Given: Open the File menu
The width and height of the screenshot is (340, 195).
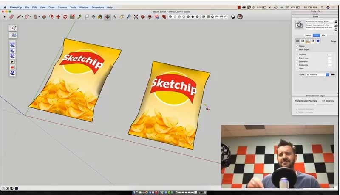Looking at the screenshot, I should tap(27, 7).
